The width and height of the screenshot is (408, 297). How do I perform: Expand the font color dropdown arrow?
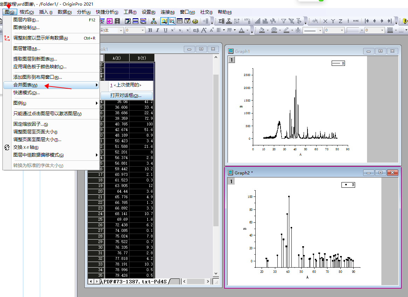click(247, 30)
